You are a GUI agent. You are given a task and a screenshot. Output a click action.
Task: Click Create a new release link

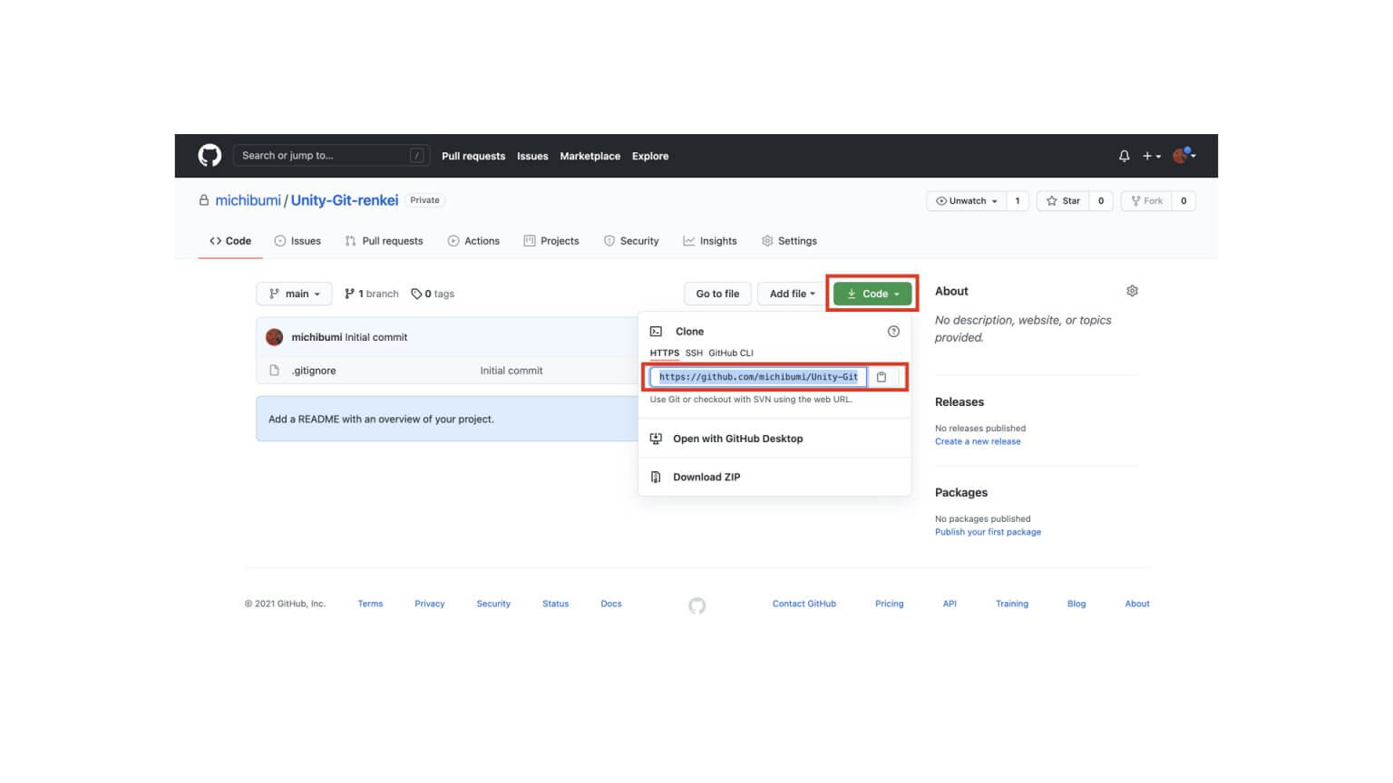pyautogui.click(x=978, y=441)
